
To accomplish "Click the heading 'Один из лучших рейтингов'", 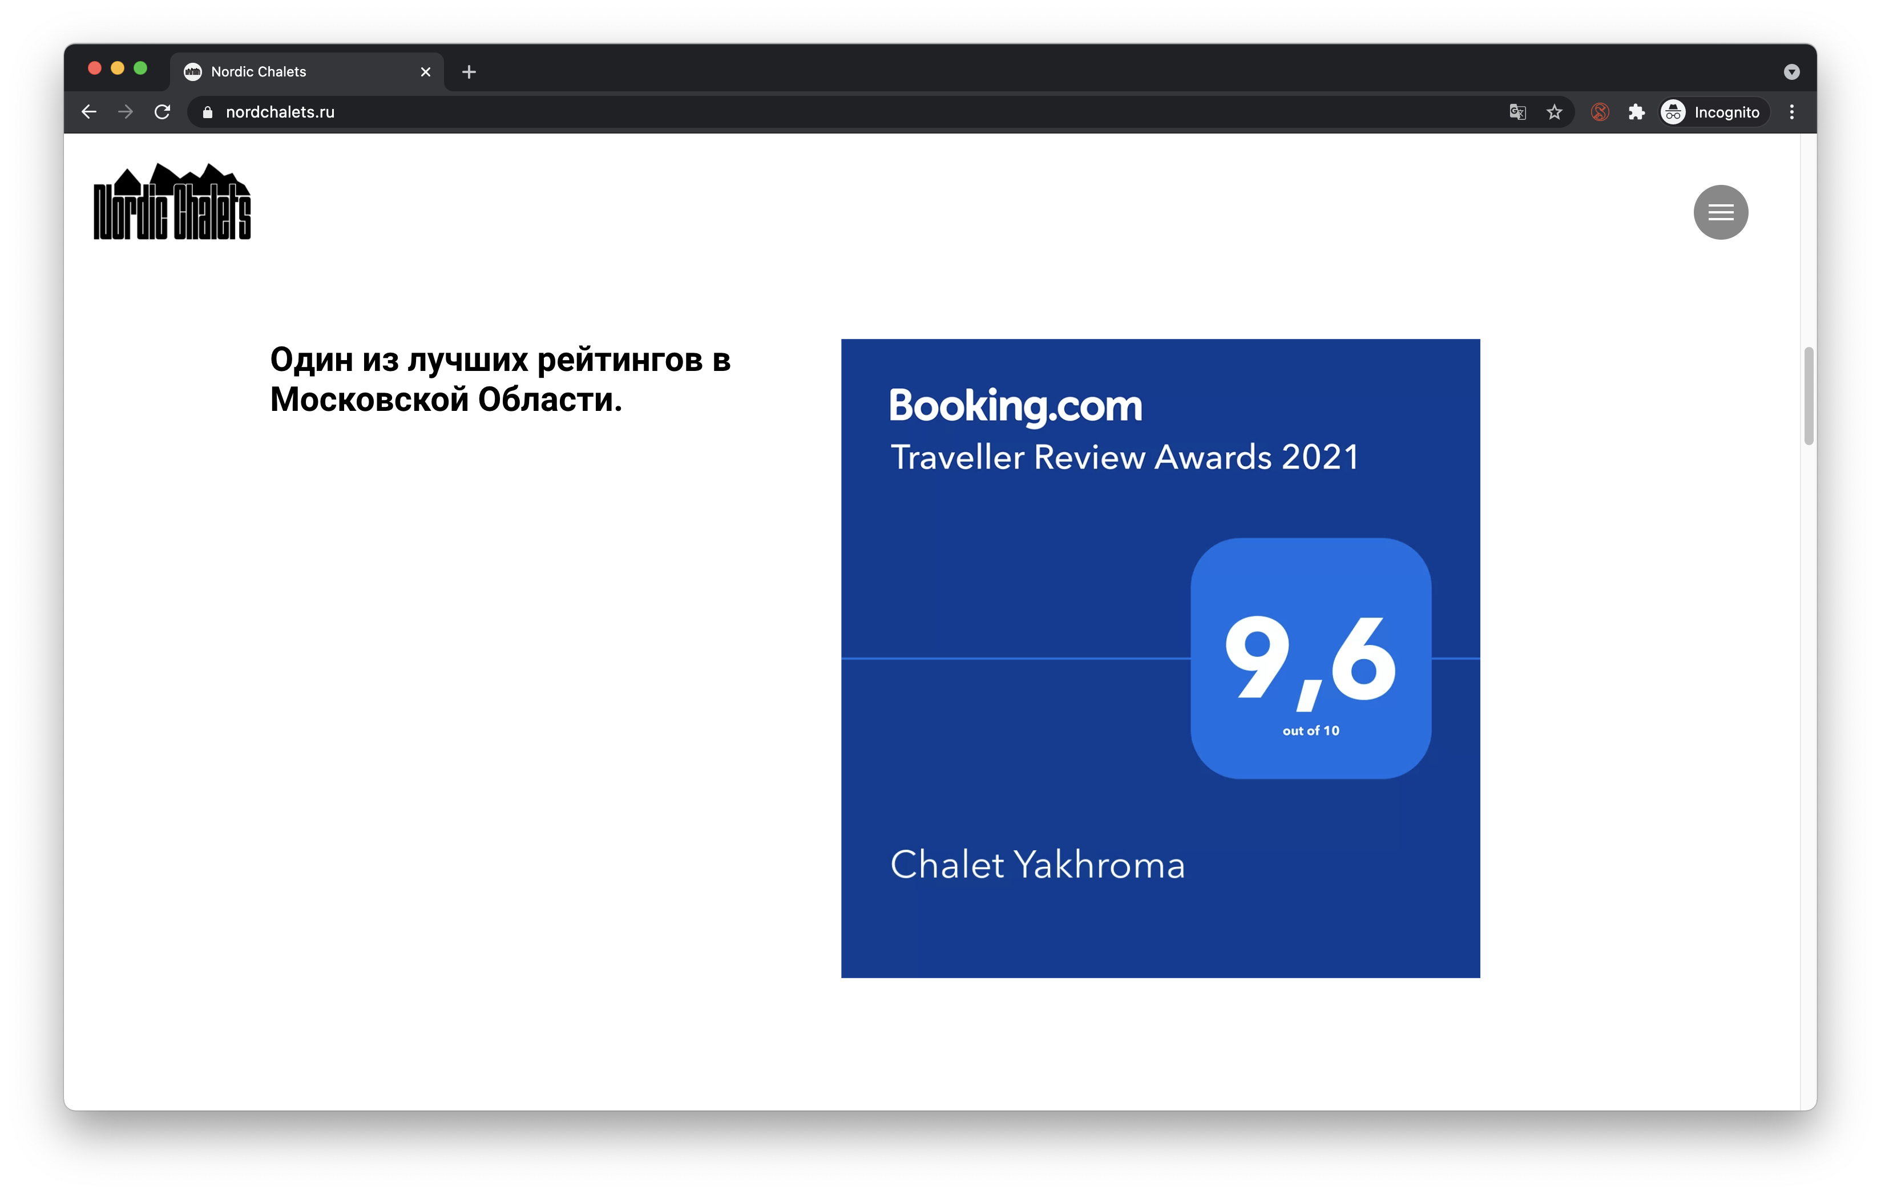I will coord(500,379).
